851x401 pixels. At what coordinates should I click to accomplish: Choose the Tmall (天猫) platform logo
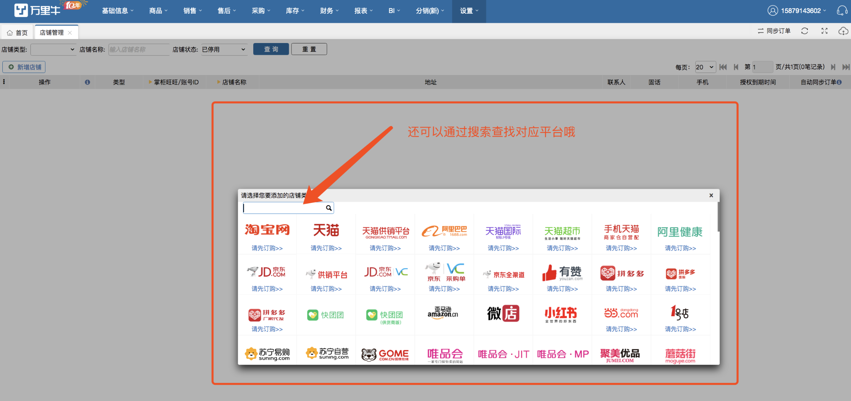coord(326,230)
